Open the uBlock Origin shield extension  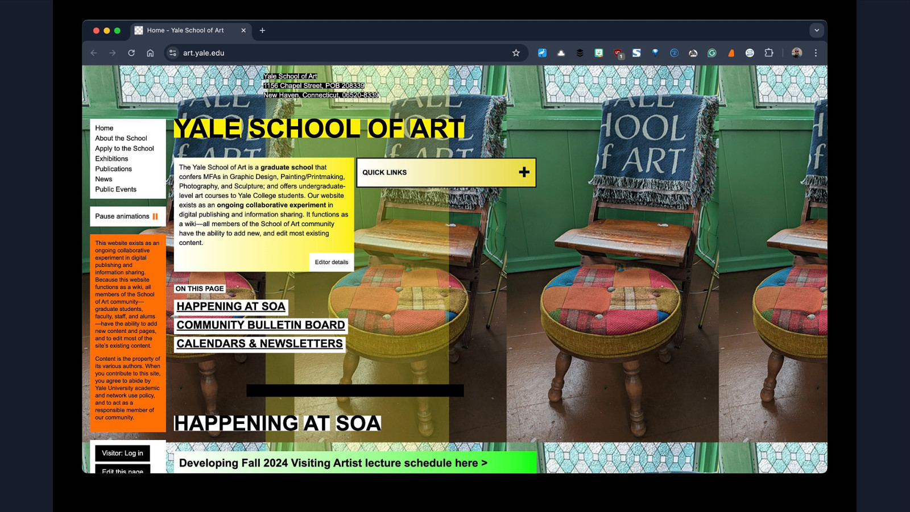click(618, 53)
